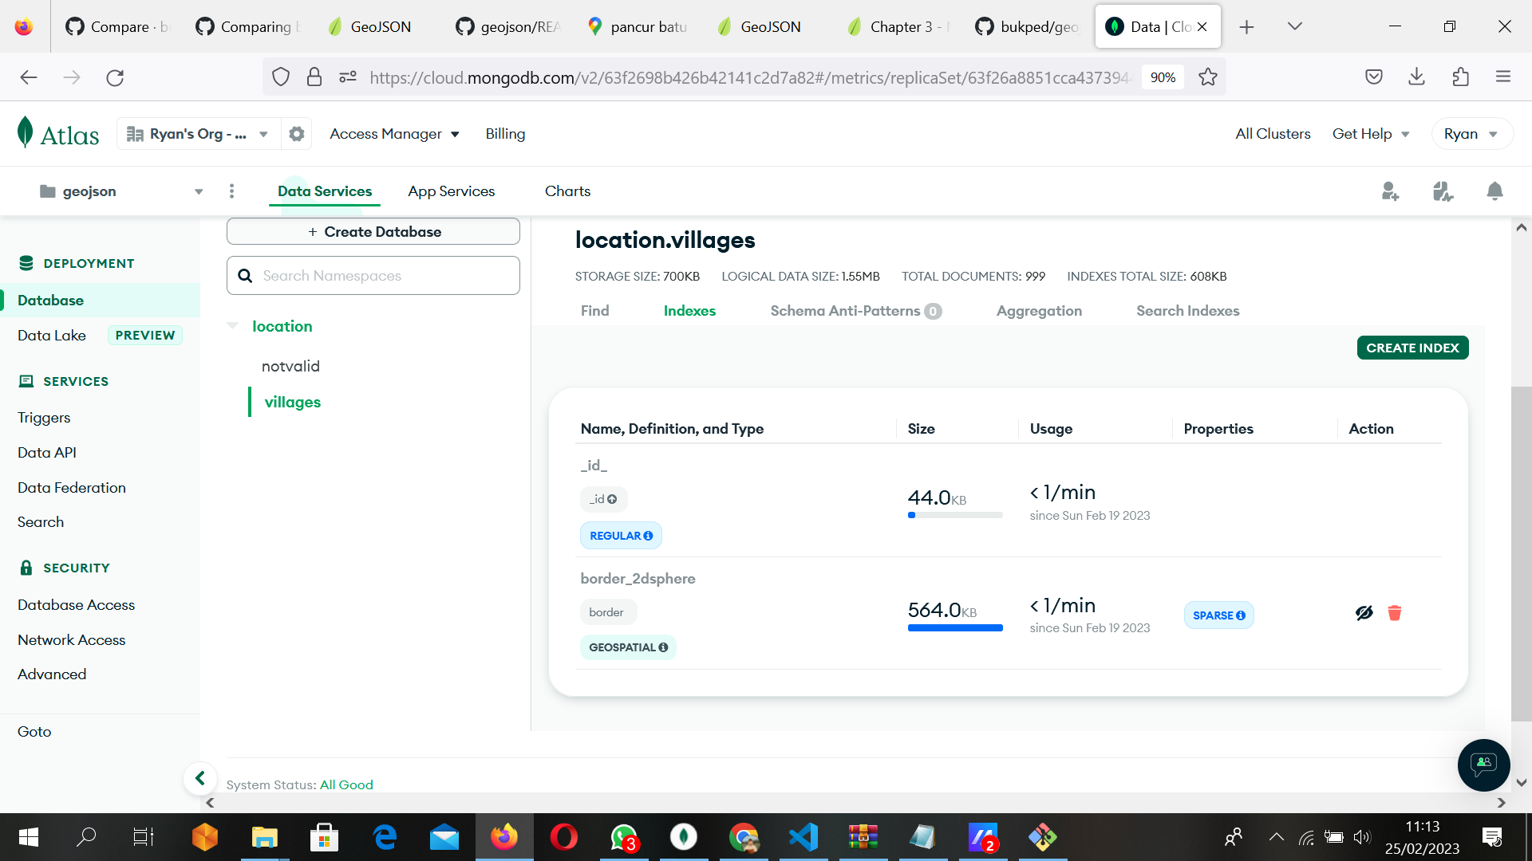This screenshot has width=1532, height=861.
Task: Click border_2dsphere index size bar
Action: (955, 628)
